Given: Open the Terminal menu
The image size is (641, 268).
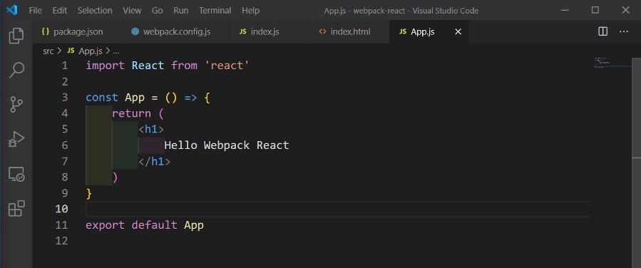Looking at the screenshot, I should click(x=215, y=10).
